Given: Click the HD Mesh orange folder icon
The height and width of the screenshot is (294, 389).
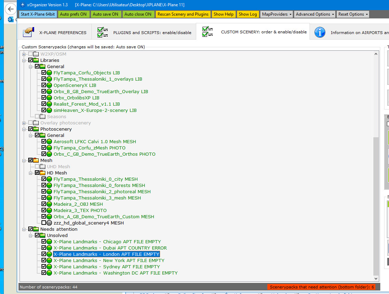Looking at the screenshot, I should (x=43, y=173).
